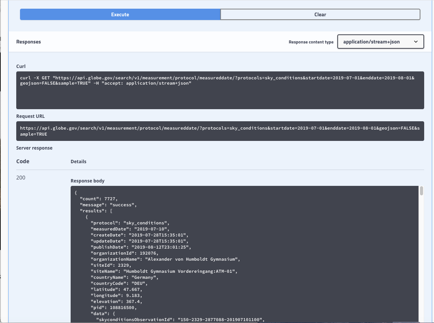Select the 200 response code
Screen dimensions: 434x323
coord(21,178)
